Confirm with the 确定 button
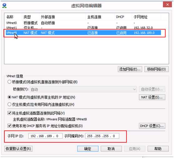174x158 pixels. (88, 149)
